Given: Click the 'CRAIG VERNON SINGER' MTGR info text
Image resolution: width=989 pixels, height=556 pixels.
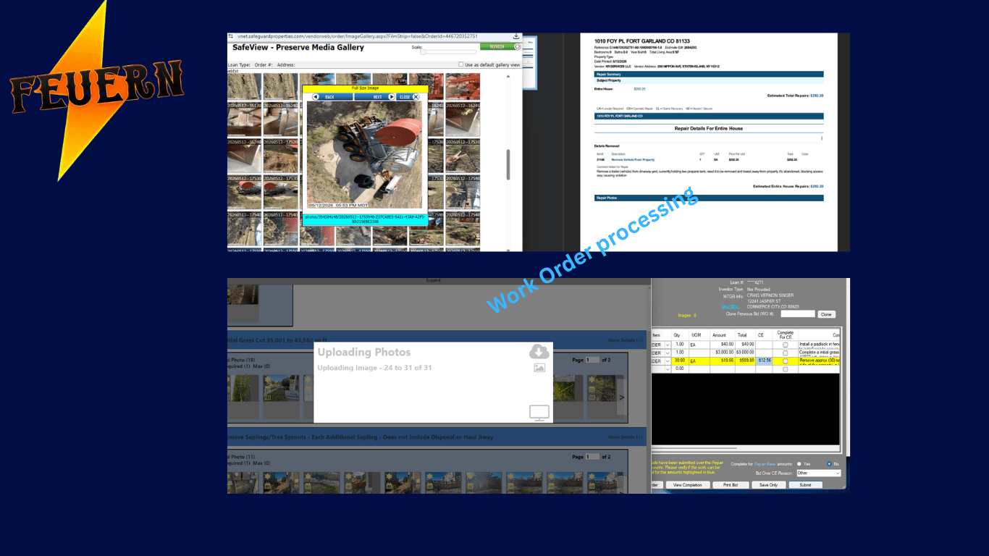Looking at the screenshot, I should pos(772,295).
